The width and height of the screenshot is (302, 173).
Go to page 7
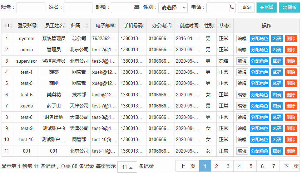point(273,166)
